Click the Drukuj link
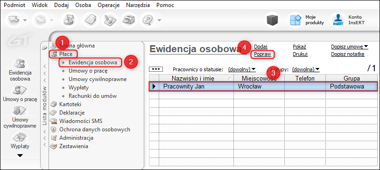The height and width of the screenshot is (170, 380). pos(300,54)
